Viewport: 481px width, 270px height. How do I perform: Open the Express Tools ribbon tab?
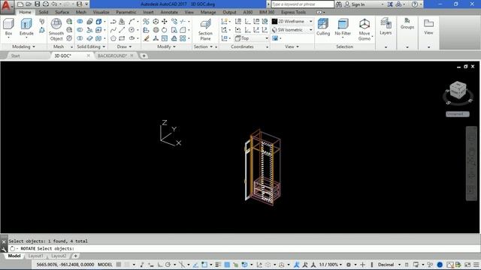tap(293, 12)
